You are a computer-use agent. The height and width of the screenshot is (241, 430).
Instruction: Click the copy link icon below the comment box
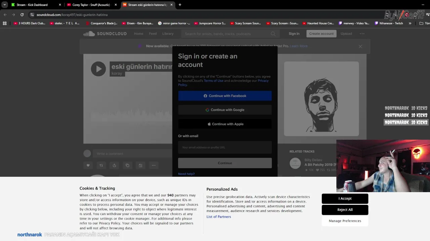pos(127,165)
